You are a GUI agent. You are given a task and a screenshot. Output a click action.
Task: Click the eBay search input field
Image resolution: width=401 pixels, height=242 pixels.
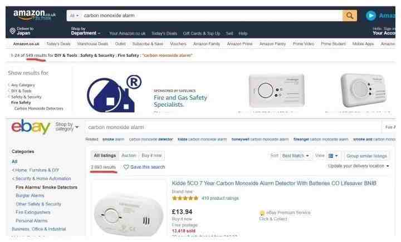click(233, 127)
